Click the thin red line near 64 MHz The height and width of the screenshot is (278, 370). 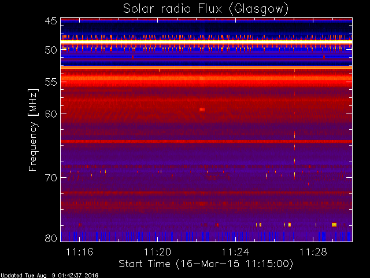pyautogui.click(x=206, y=141)
